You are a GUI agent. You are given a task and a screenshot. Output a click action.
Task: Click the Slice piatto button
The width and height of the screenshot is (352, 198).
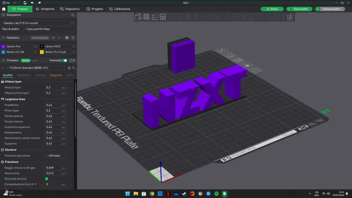tap(301, 9)
